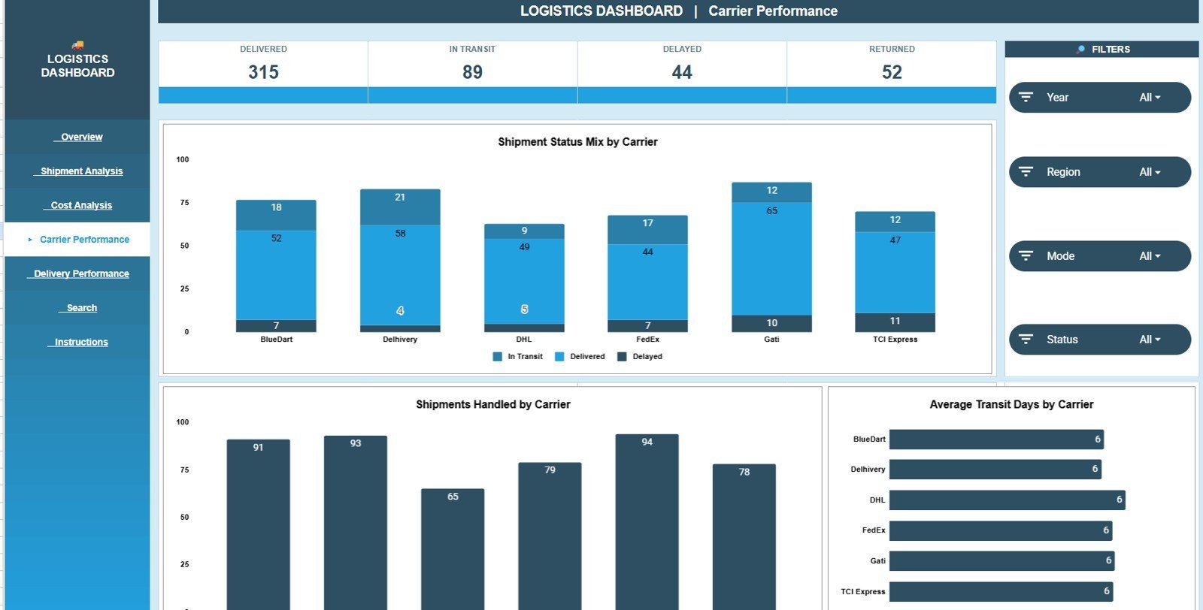Click the Average Transit Days by Carrier title
Viewport: 1203px width, 610px height.
(1011, 404)
